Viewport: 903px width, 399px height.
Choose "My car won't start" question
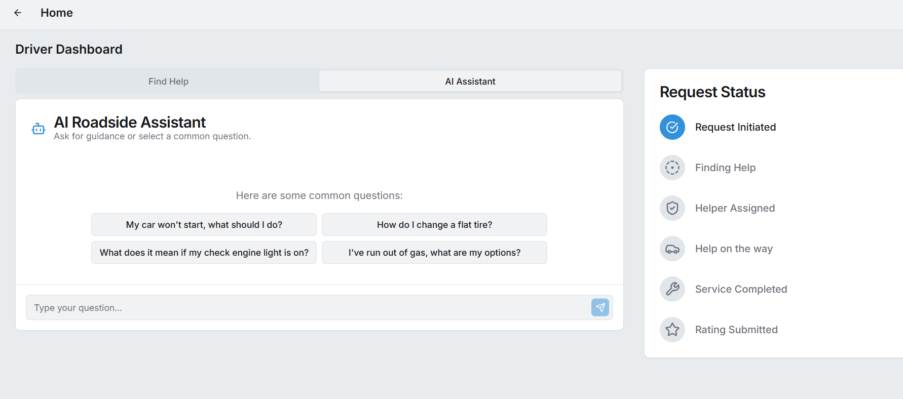click(x=204, y=225)
